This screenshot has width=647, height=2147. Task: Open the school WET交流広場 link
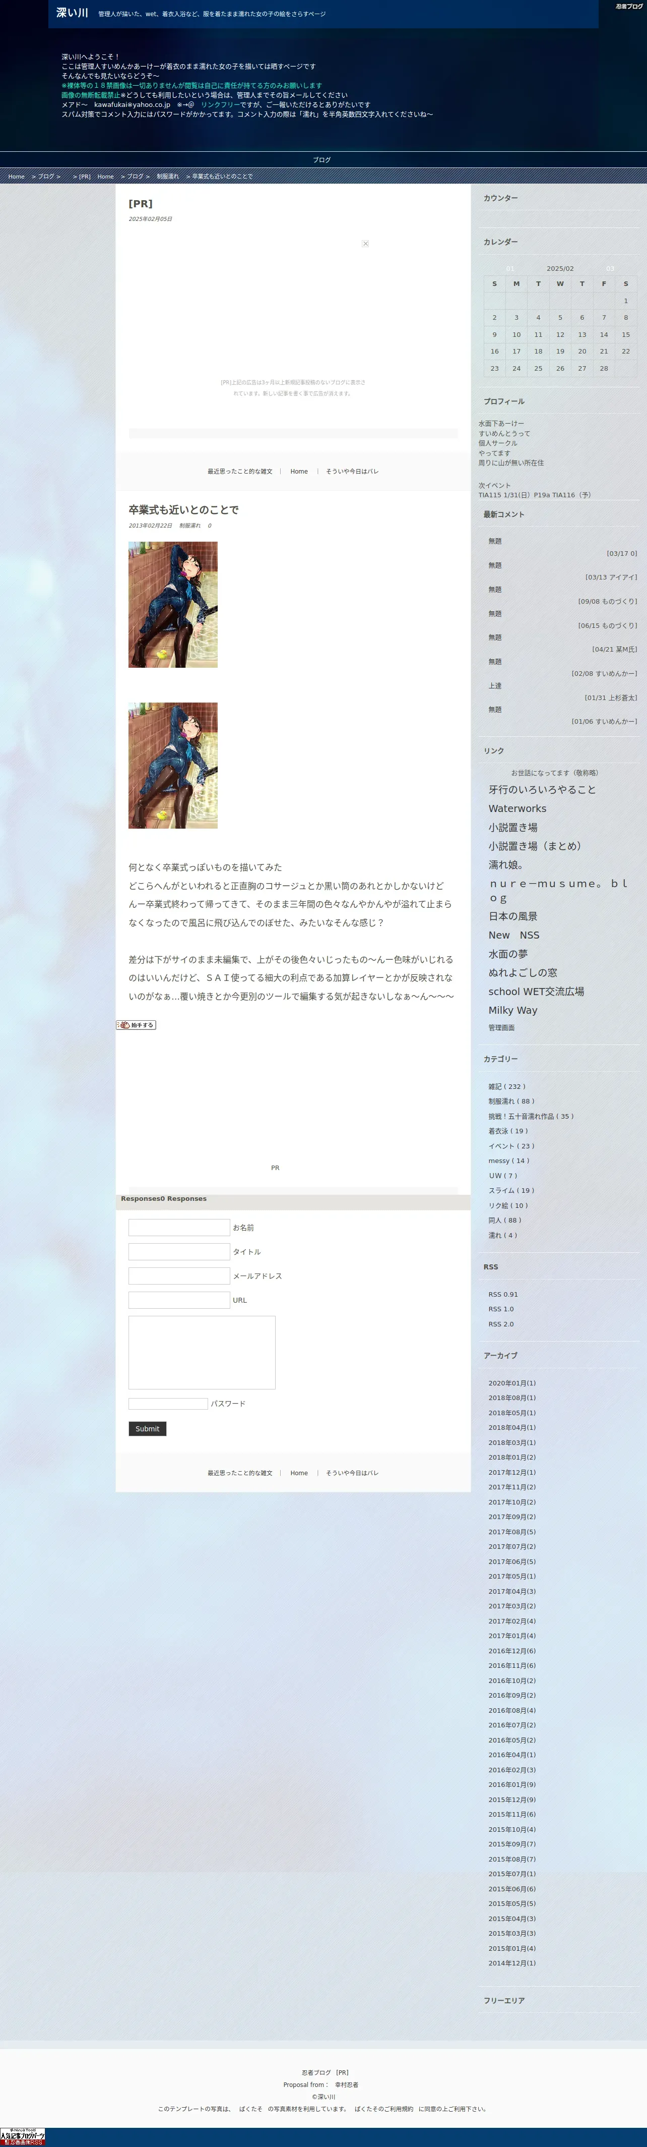coord(536,992)
